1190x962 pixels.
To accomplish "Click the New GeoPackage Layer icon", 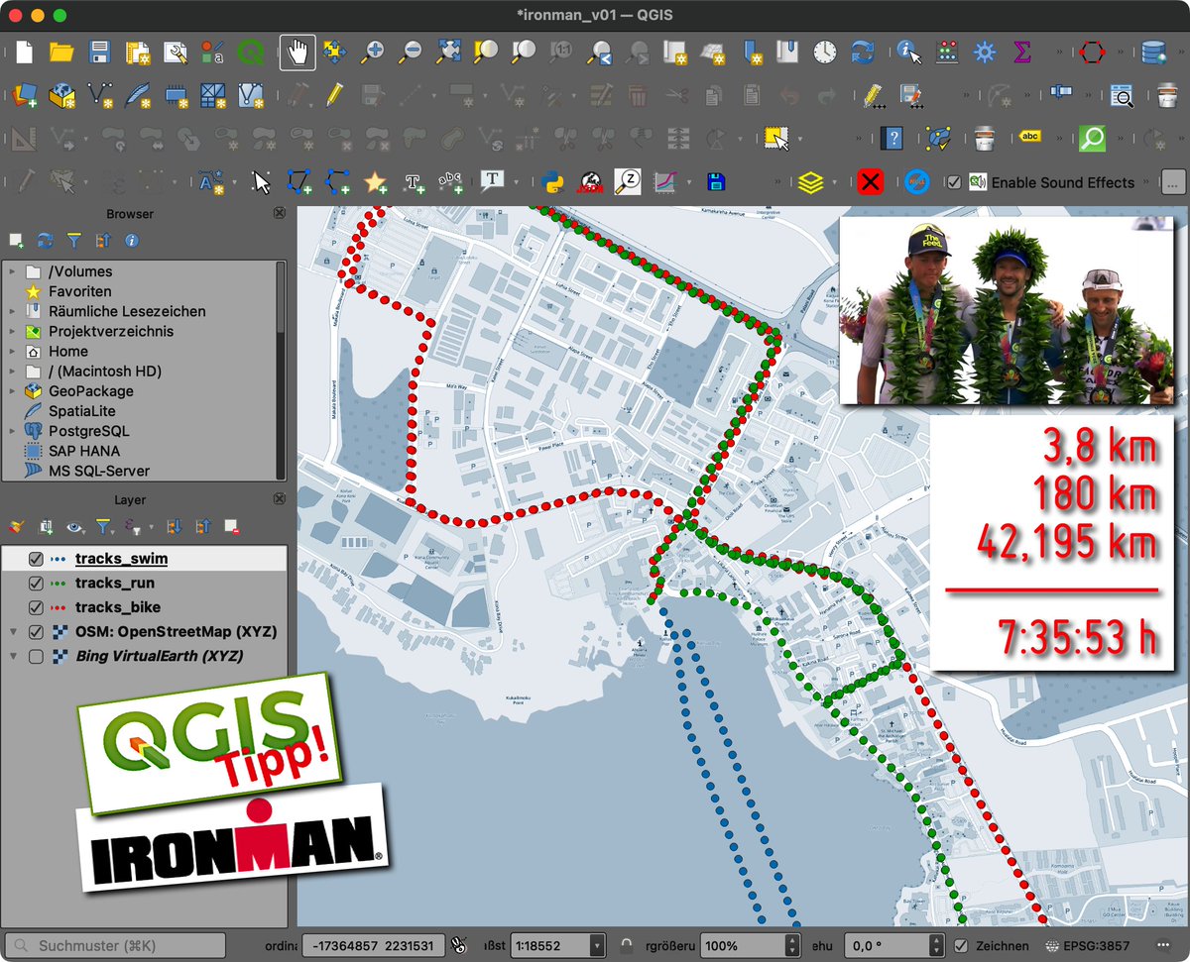I will [59, 96].
